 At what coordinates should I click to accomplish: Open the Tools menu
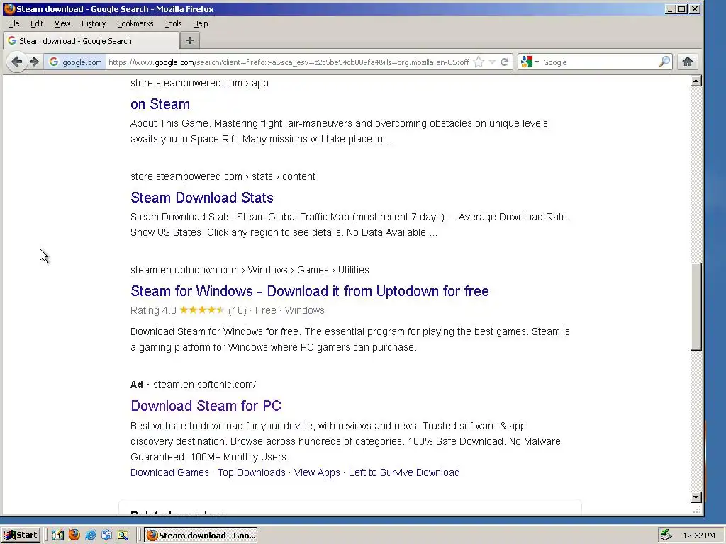pyautogui.click(x=173, y=23)
